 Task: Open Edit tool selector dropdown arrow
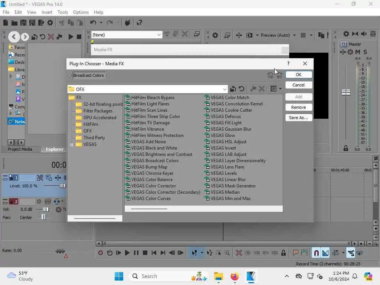202,253
